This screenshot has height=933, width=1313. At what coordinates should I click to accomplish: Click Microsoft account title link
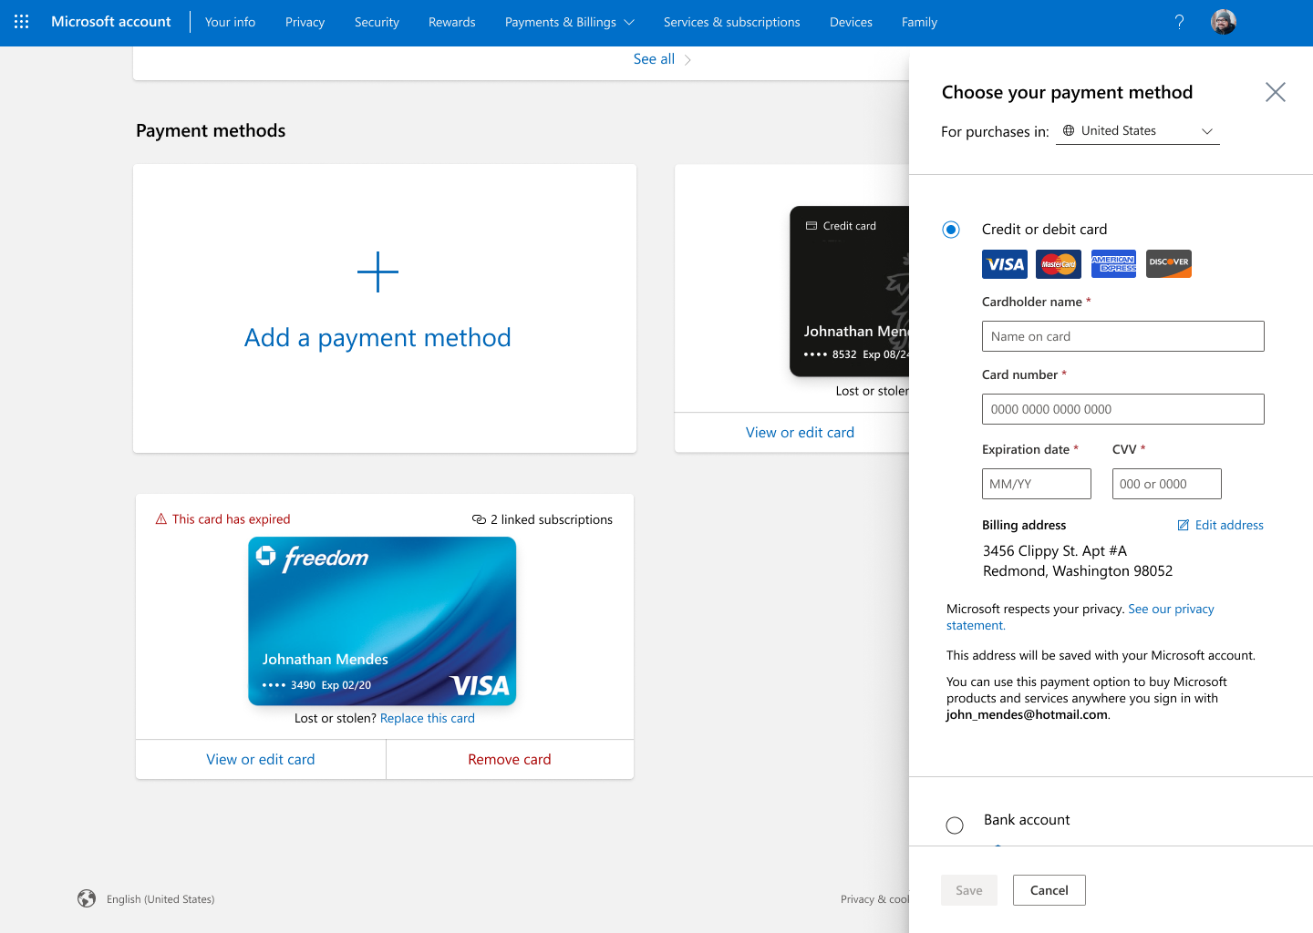pos(111,22)
